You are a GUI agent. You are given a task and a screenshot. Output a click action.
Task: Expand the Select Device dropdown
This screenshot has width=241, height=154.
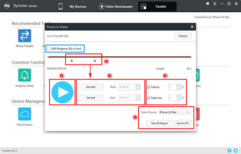tap(189, 112)
